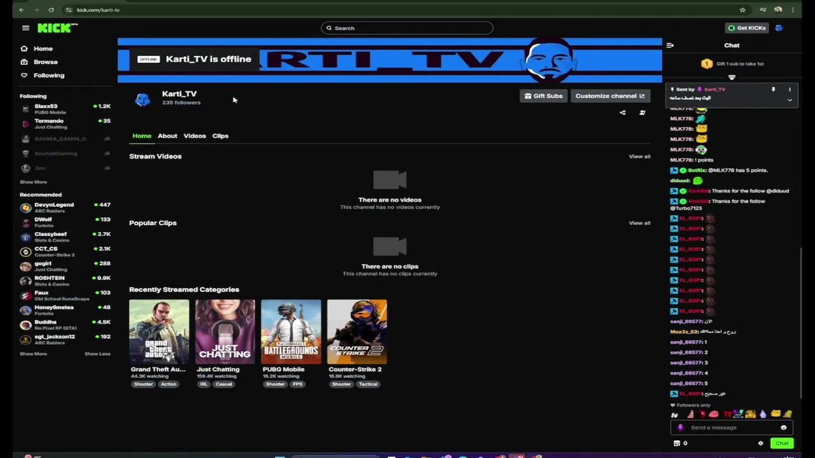Image resolution: width=815 pixels, height=458 pixels.
Task: Open Counter-Strike 2 category thumbnail
Action: tap(357, 331)
